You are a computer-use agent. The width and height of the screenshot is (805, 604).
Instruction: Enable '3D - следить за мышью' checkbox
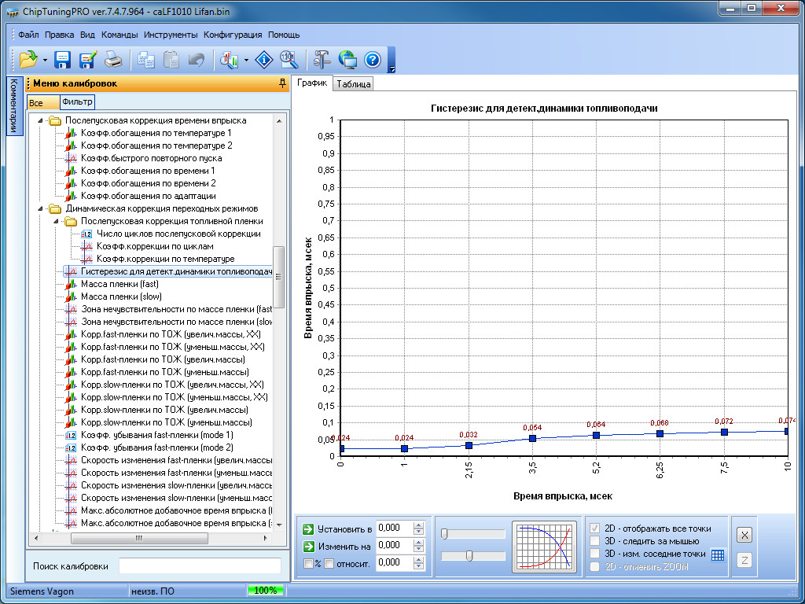coord(597,541)
